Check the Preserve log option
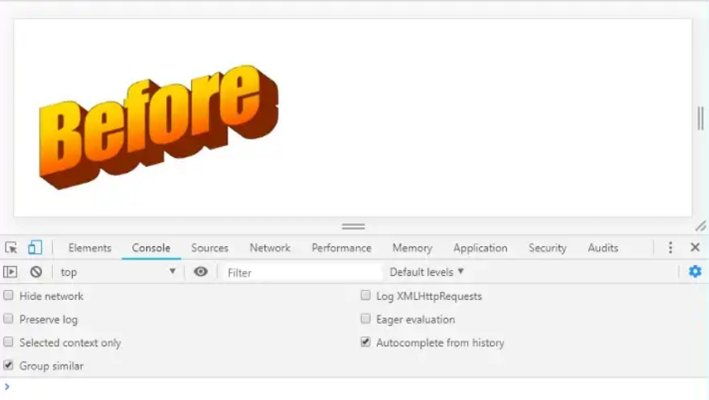Image resolution: width=709 pixels, height=400 pixels. 9,319
